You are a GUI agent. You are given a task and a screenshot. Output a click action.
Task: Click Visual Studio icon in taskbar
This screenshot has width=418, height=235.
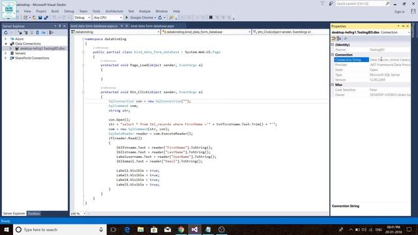pos(195,229)
